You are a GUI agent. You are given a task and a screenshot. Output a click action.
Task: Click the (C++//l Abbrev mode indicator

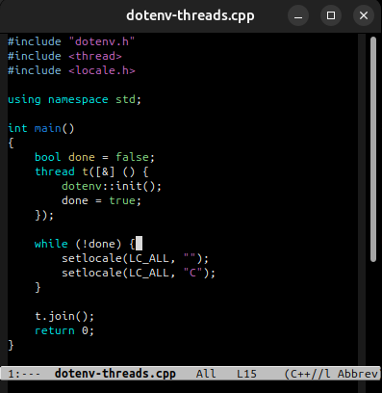(331, 374)
